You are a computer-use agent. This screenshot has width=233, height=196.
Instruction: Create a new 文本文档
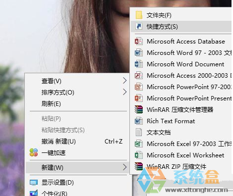[181, 132]
